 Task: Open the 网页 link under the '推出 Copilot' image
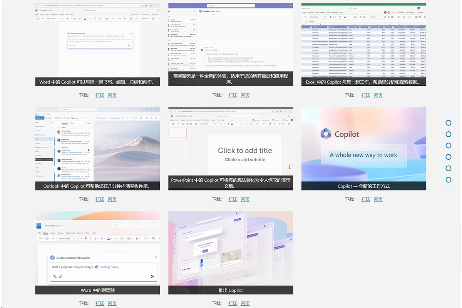click(245, 303)
